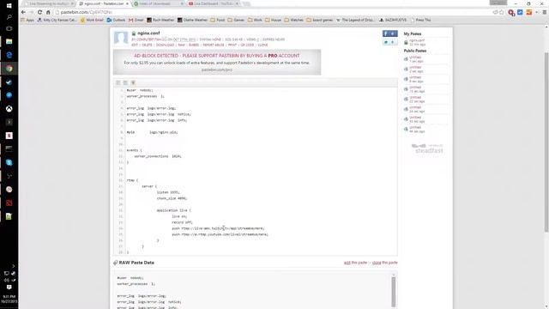The height and width of the screenshot is (309, 549).
Task: Click inside the RAW Paste Data box
Action: point(252,290)
